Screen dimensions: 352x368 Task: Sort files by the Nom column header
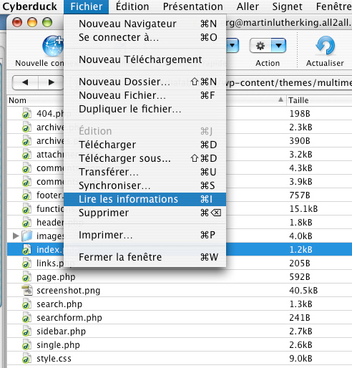(x=17, y=100)
